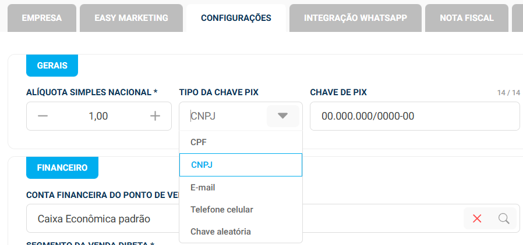This screenshot has width=523, height=245.
Task: Search for a financial account
Action: [504, 218]
